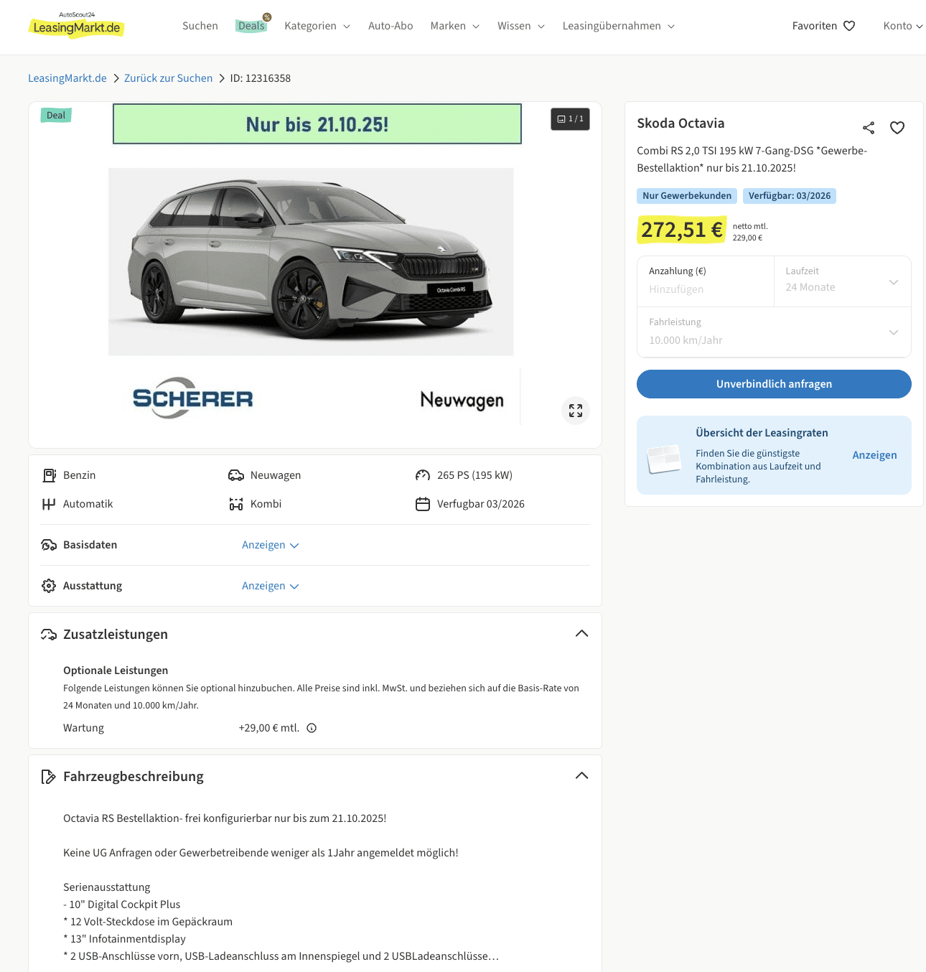
Task: Collapse the Fahrzeugbeschreibung section
Action: pyautogui.click(x=582, y=776)
